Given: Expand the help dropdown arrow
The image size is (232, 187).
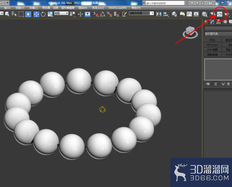Looking at the screenshot, I should [x=214, y=3].
